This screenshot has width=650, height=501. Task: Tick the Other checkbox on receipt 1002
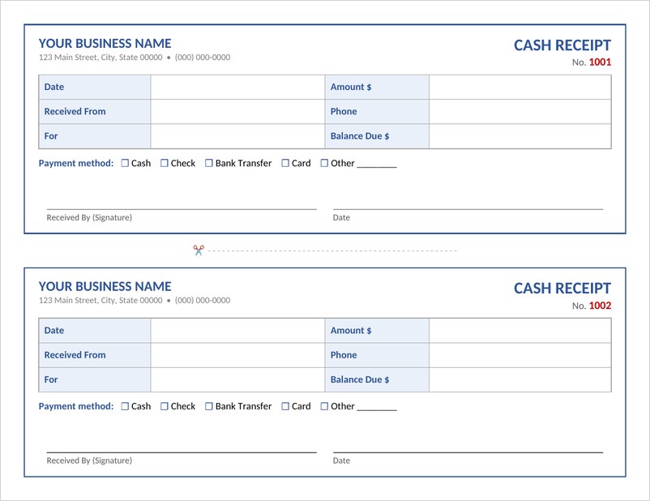(x=324, y=406)
